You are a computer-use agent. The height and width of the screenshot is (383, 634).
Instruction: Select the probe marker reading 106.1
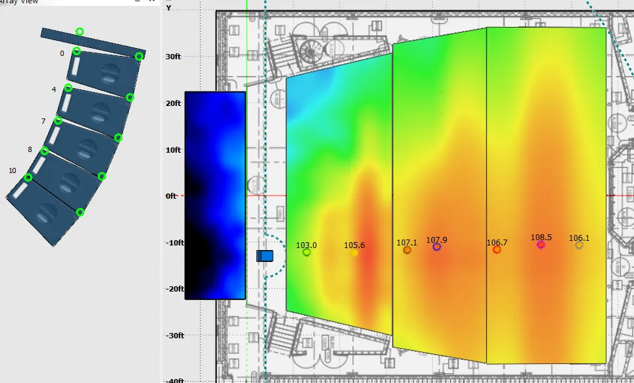(579, 245)
